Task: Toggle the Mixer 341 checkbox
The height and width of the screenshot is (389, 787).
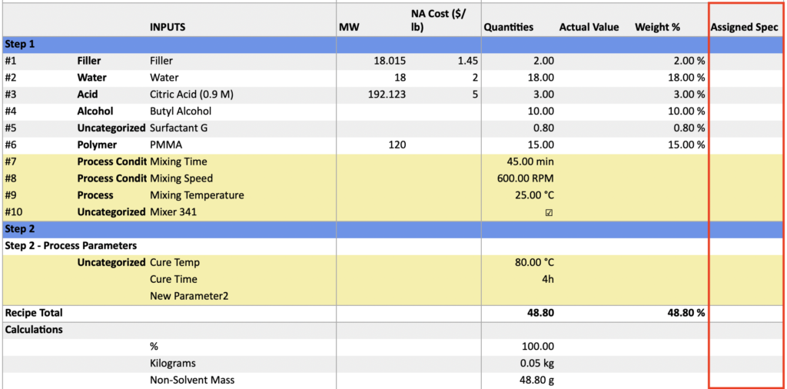Action: point(549,212)
